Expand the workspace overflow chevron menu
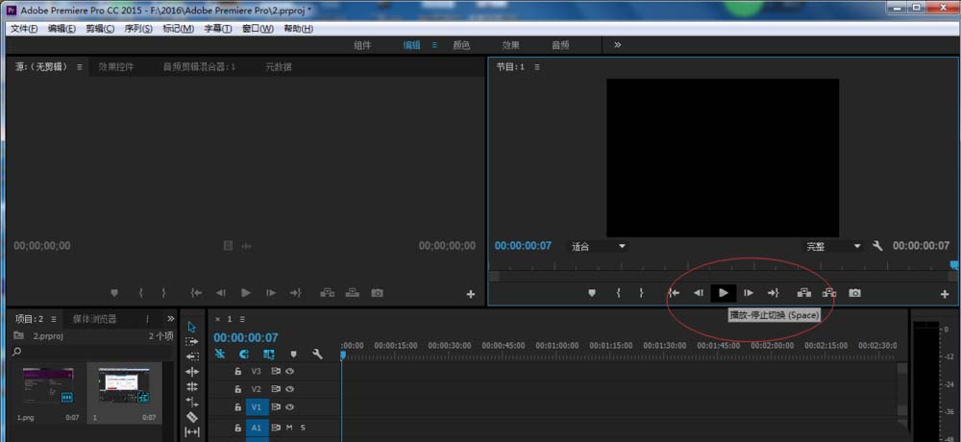 click(x=617, y=45)
